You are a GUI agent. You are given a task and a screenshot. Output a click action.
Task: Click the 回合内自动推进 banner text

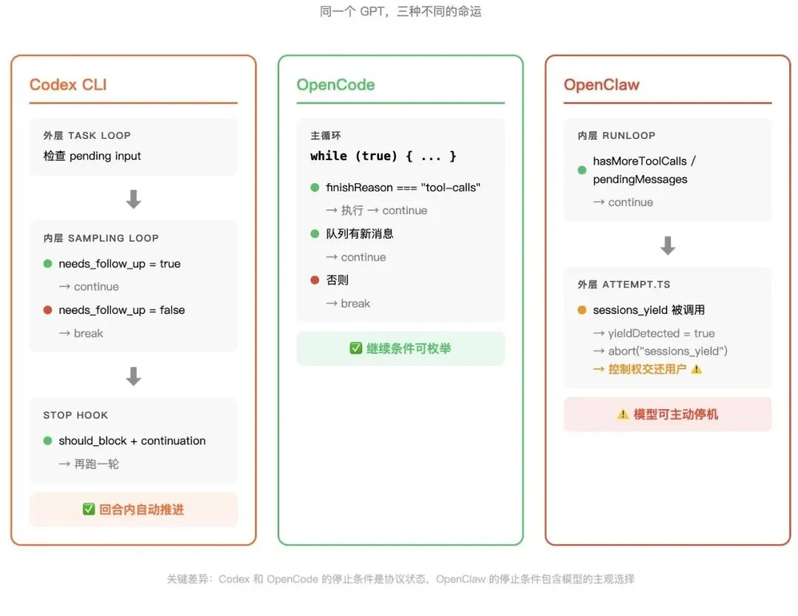(x=141, y=509)
